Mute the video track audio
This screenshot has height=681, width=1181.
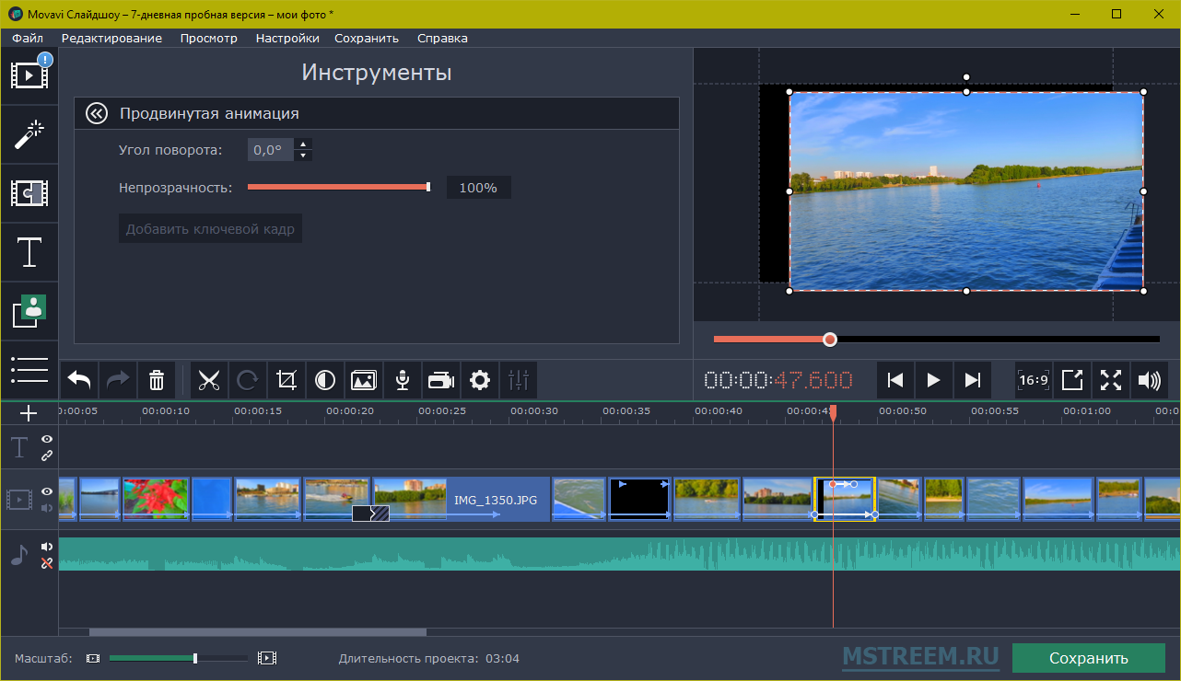click(47, 507)
